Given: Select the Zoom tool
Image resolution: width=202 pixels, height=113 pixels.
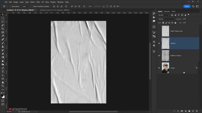Looking at the screenshot, I should pos(3,86).
